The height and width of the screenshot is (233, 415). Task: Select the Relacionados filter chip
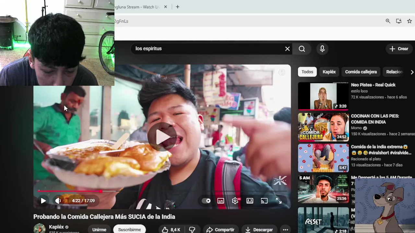(394, 72)
